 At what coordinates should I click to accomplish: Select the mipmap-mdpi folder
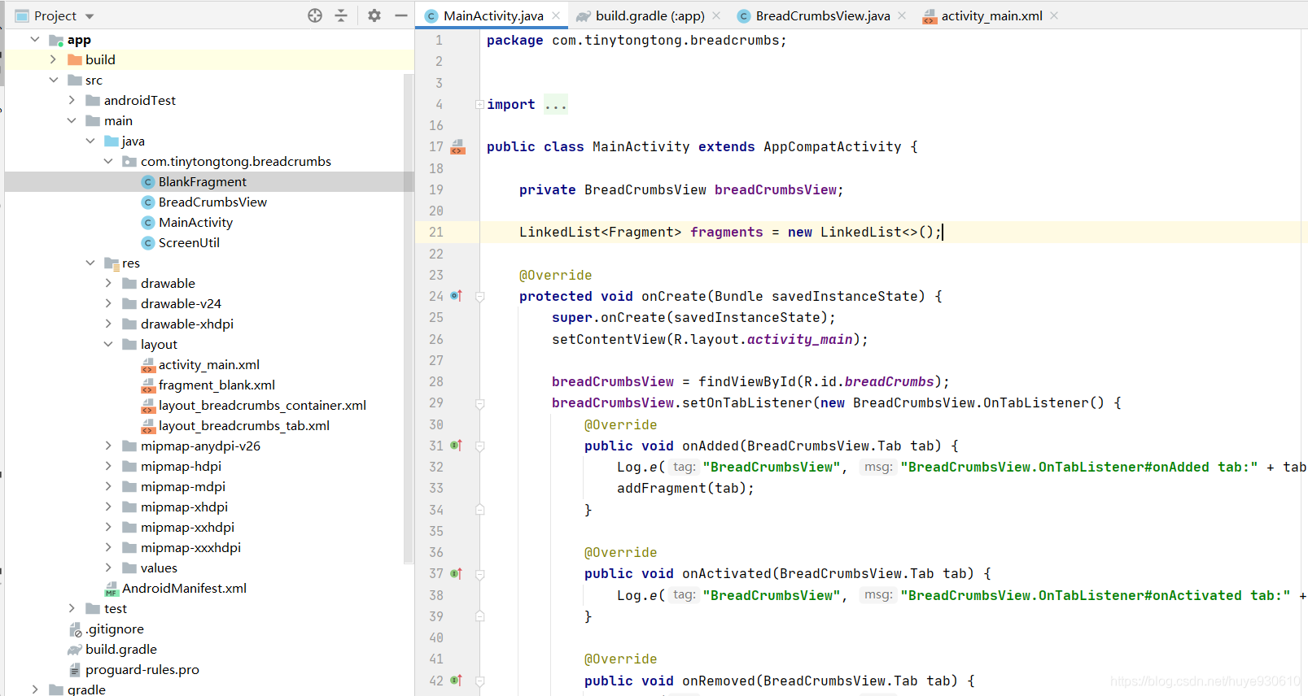click(x=183, y=486)
